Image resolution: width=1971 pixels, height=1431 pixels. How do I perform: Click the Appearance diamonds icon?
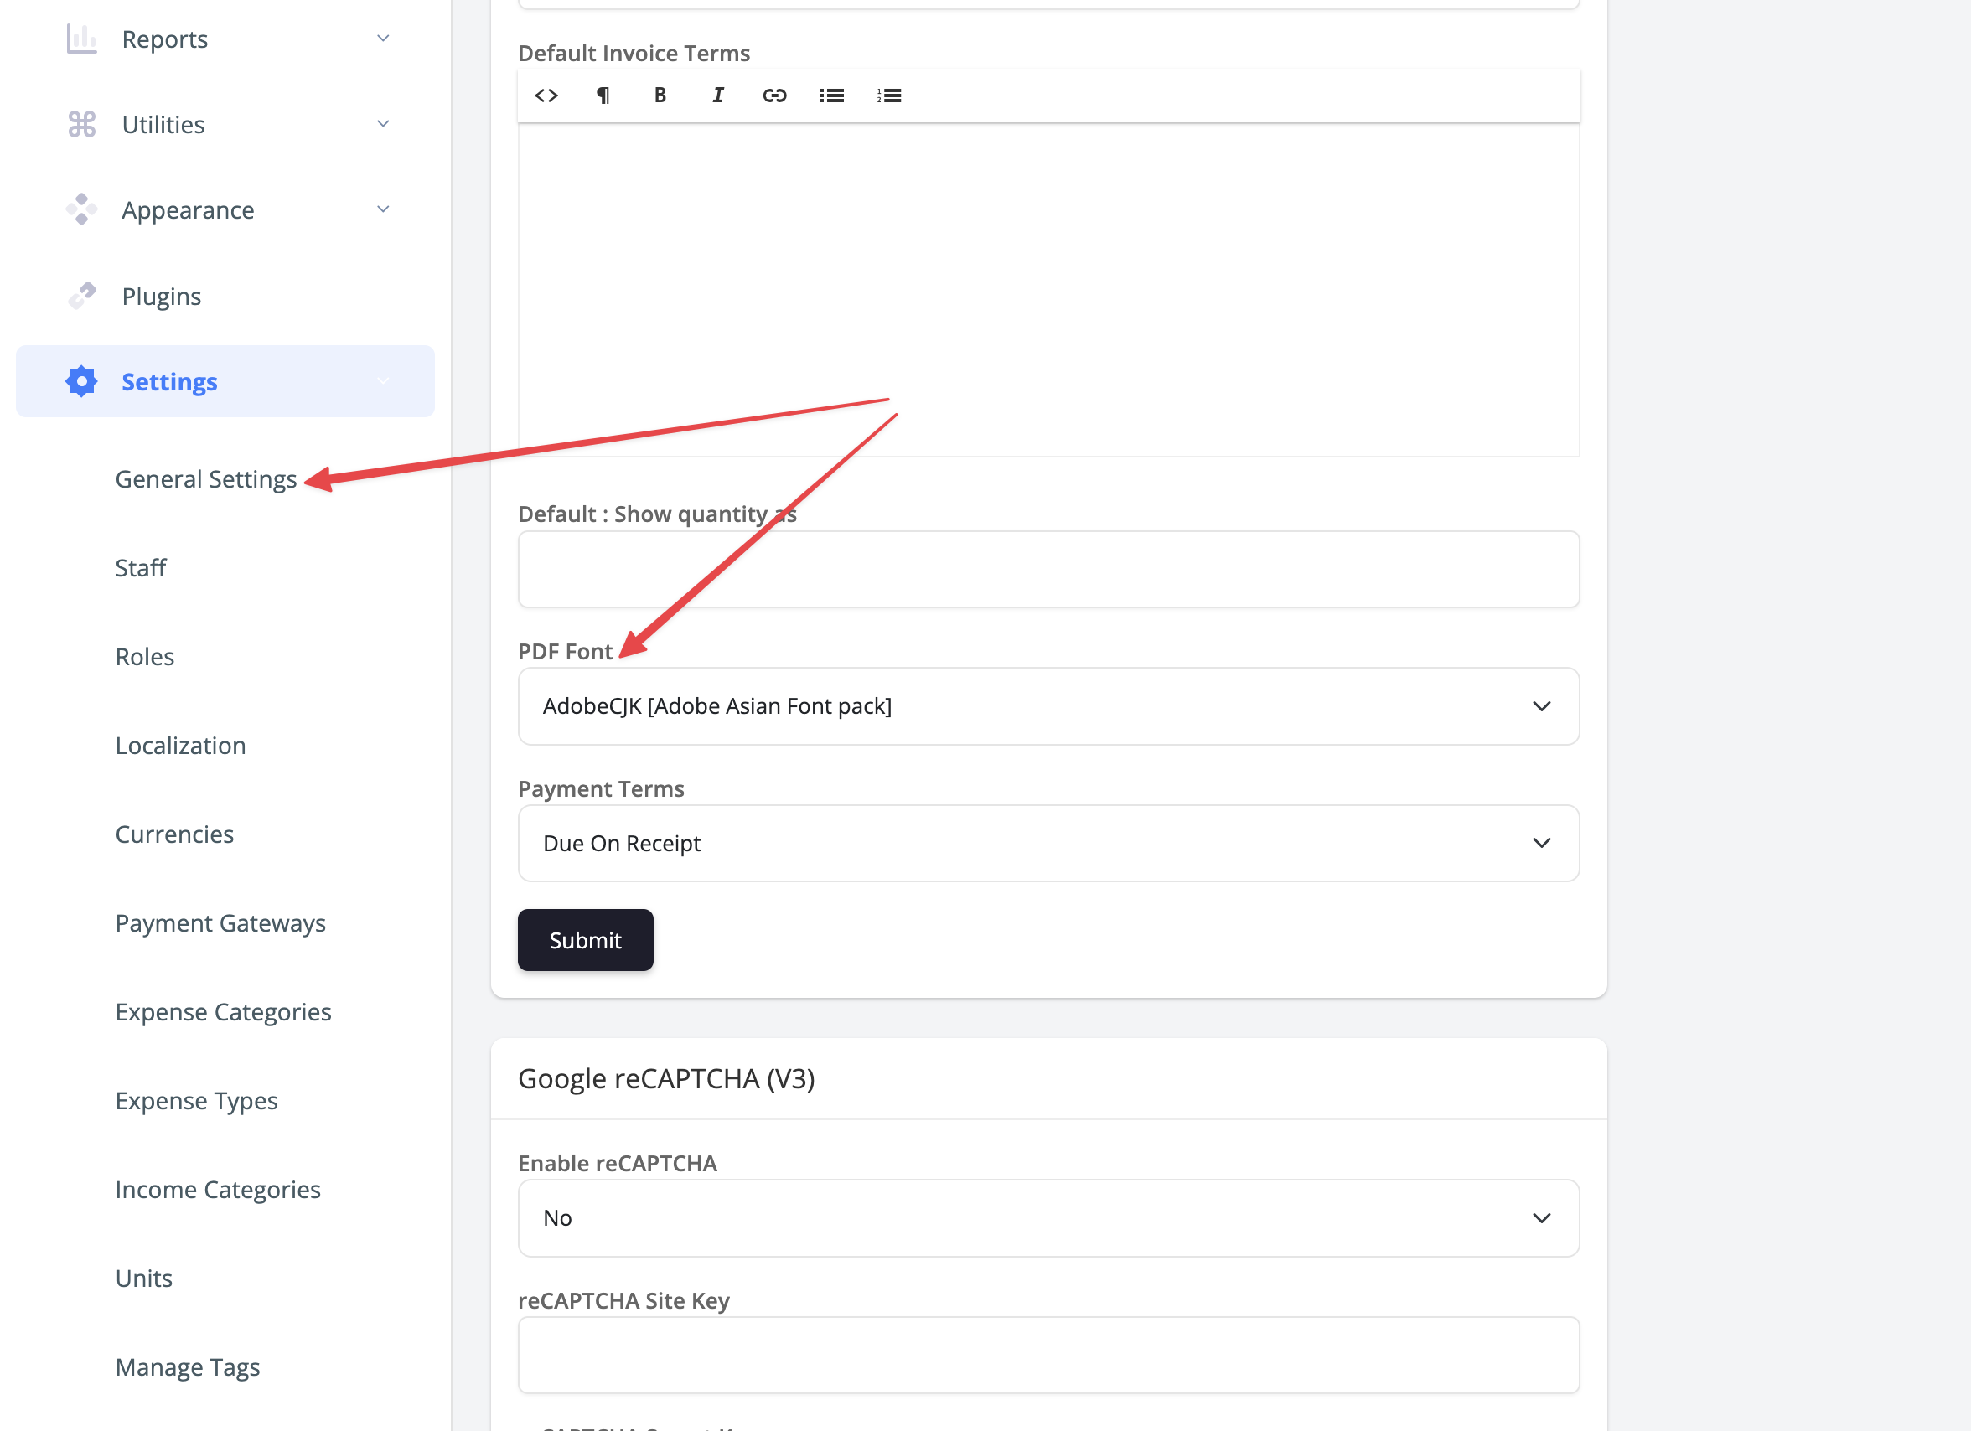(81, 209)
